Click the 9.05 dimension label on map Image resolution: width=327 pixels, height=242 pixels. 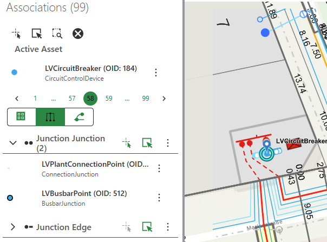[x=309, y=211]
